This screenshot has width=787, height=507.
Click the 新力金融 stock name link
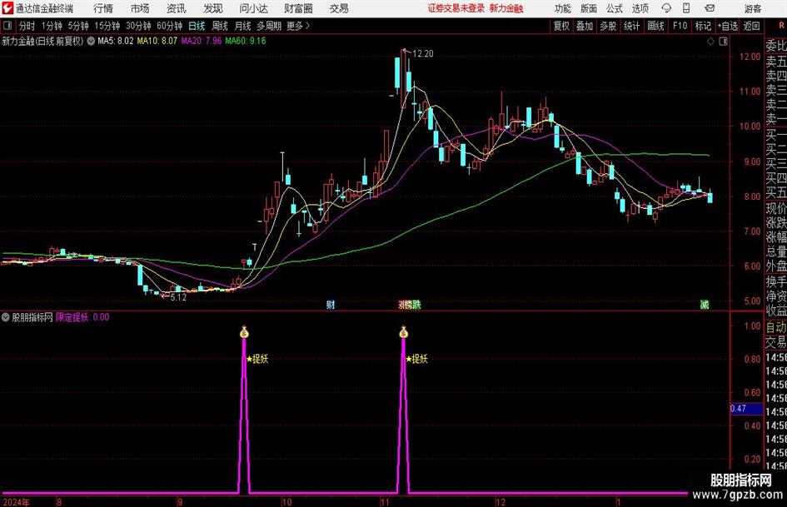click(x=506, y=8)
